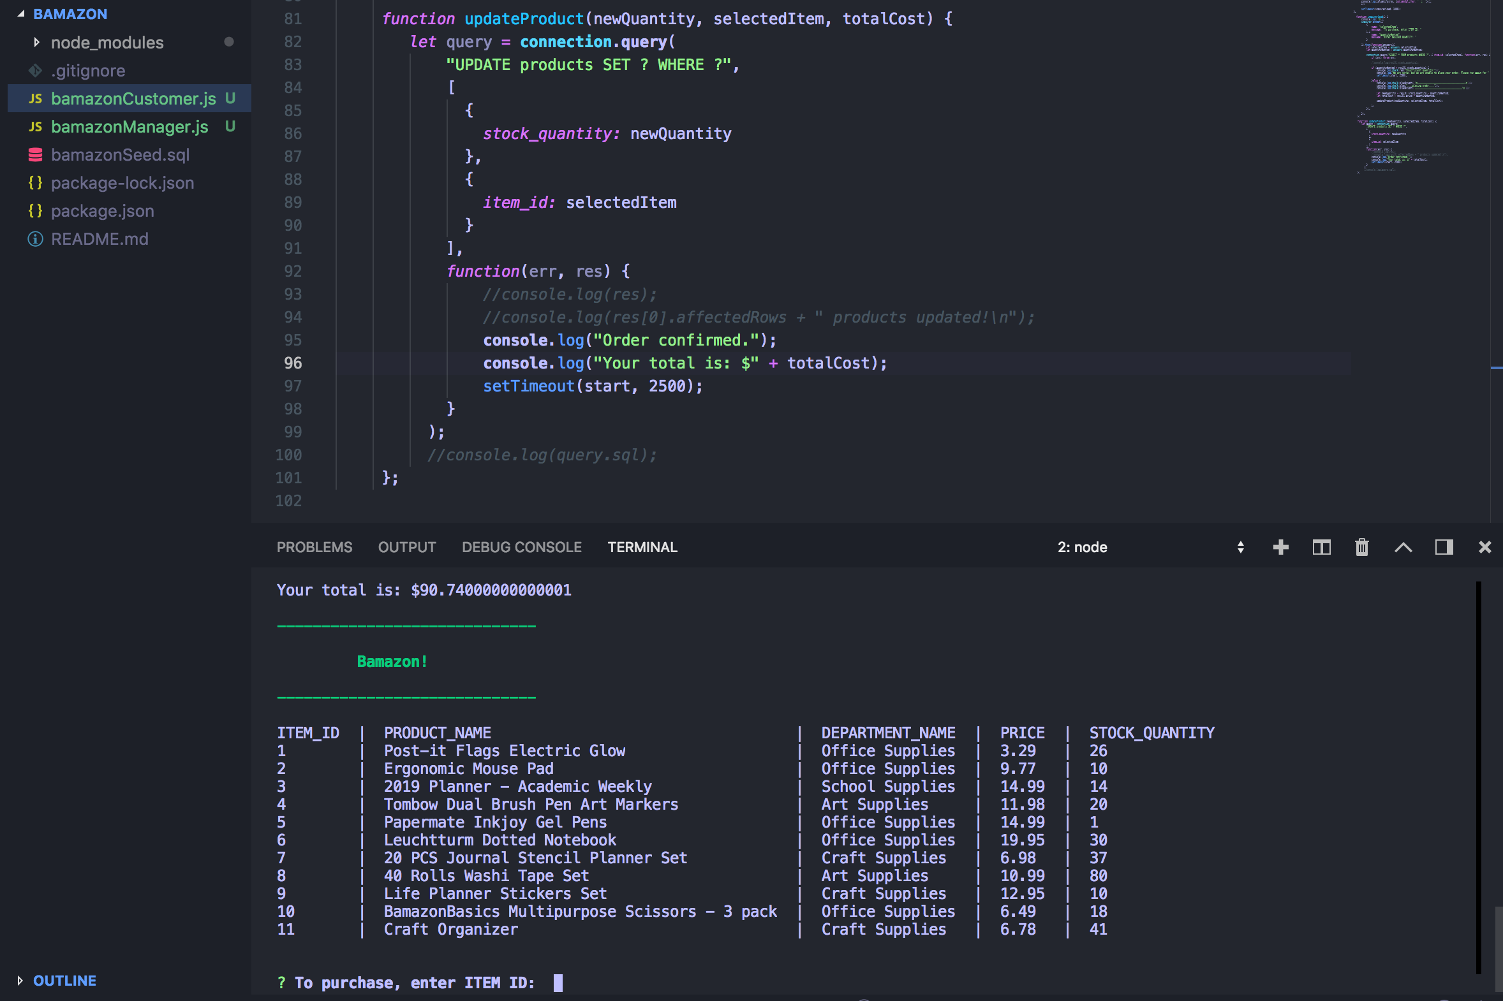Click the terminal ITEM ID input prompt
1503x1001 pixels.
558,983
